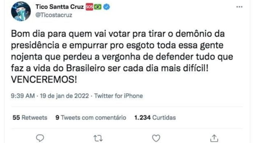Click the tweet text starting Bom dia
Viewport: 254px width, 143px height.
coord(122,57)
